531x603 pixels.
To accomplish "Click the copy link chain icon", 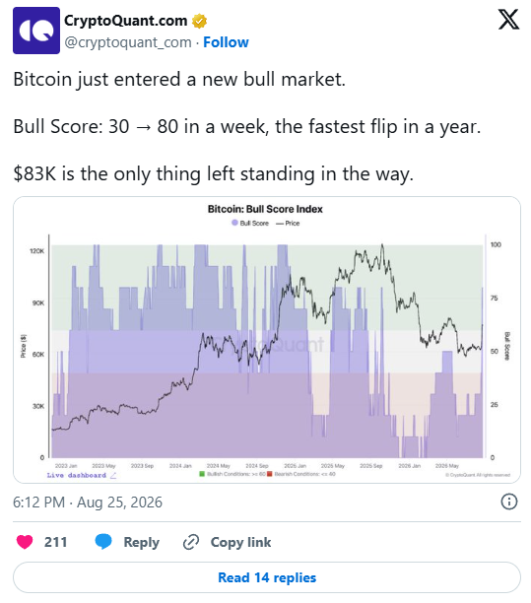I will click(x=191, y=542).
